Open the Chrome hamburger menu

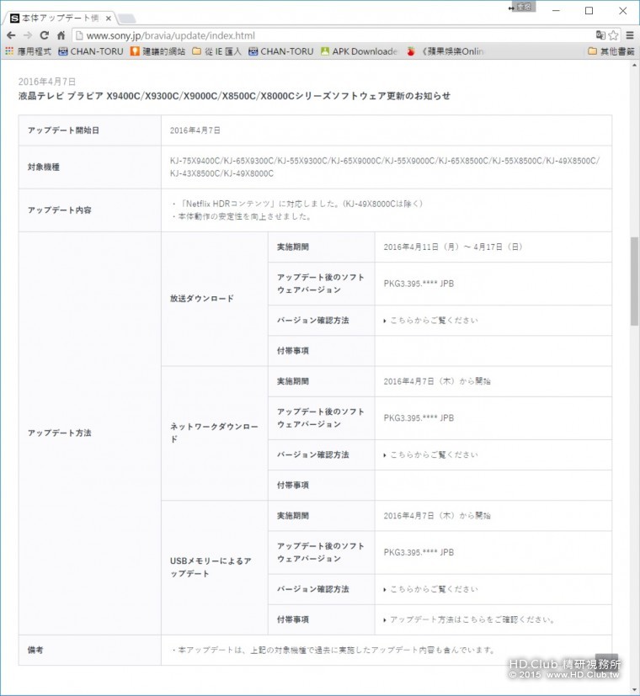[x=629, y=35]
